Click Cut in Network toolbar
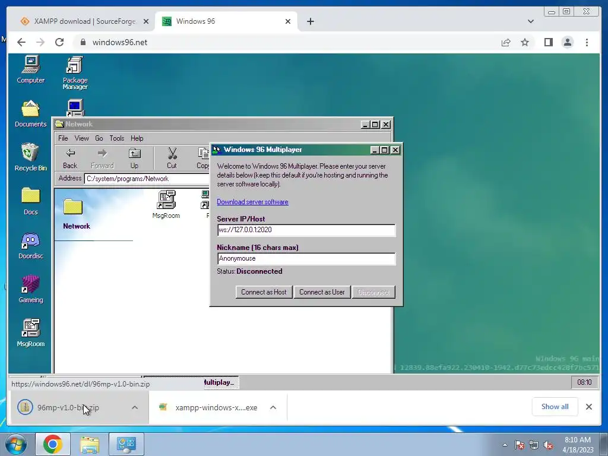Viewport: 608px width, 456px height. (172, 159)
